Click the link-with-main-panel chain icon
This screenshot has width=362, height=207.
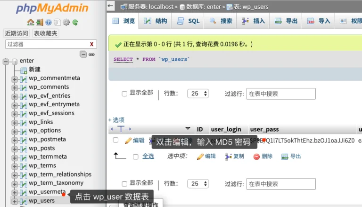pos(91,55)
